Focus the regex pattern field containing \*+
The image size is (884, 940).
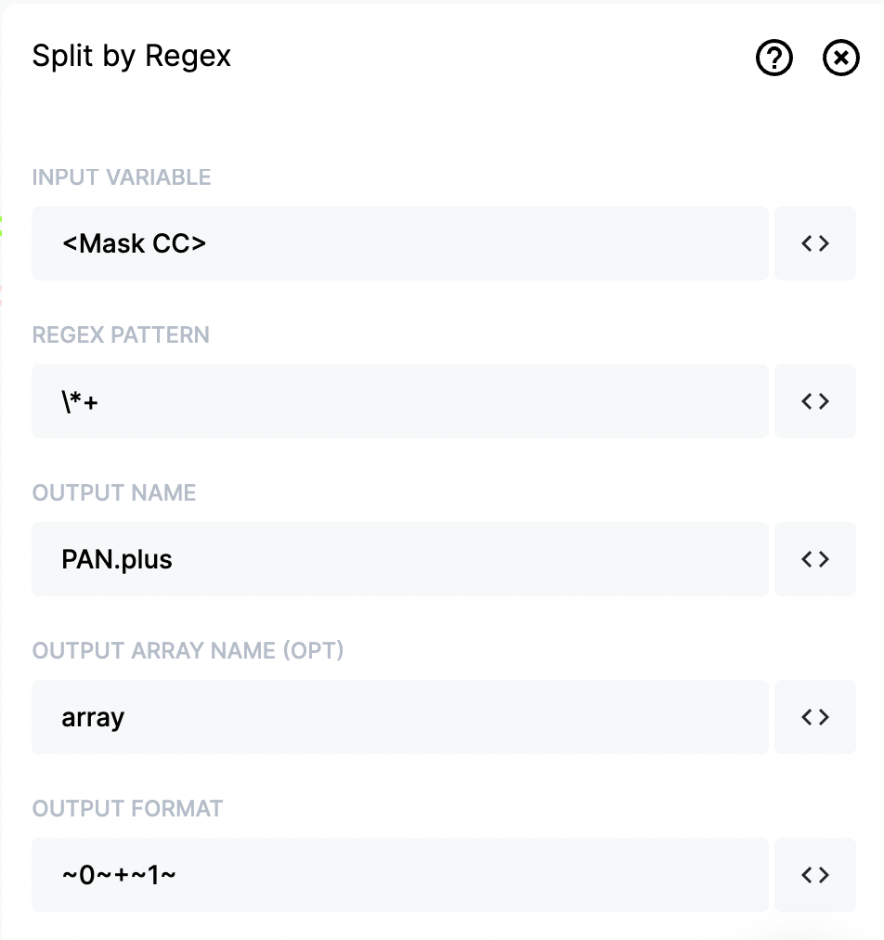click(399, 401)
